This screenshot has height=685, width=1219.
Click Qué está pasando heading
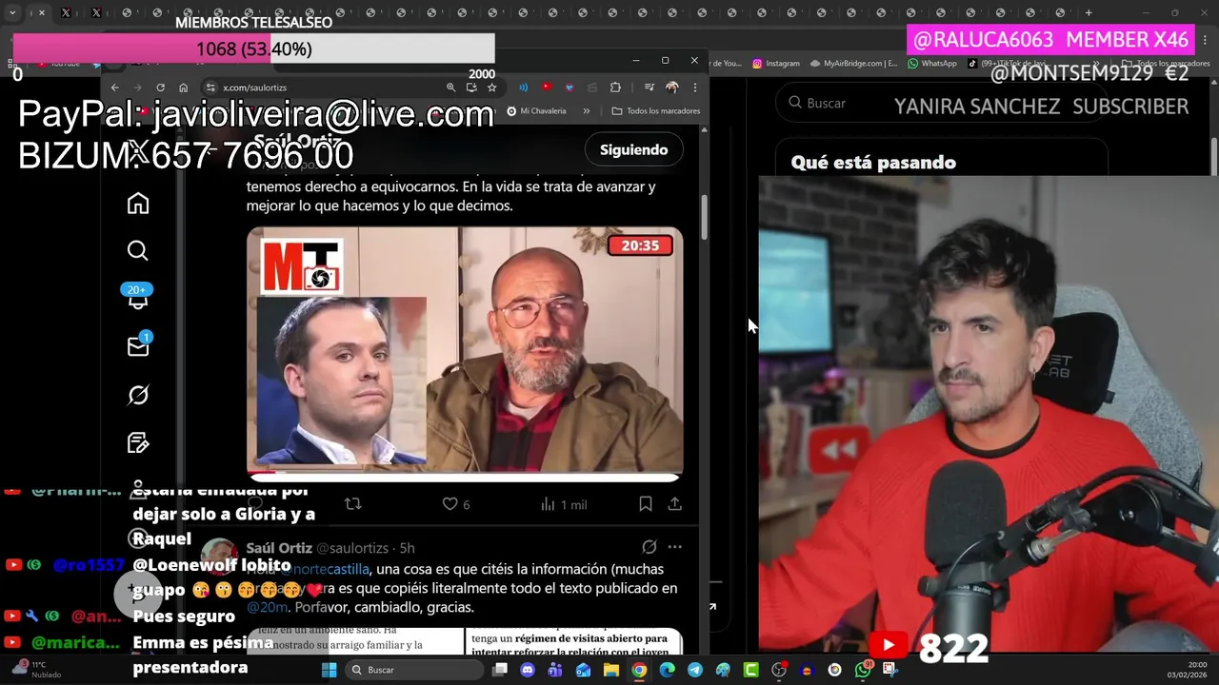(873, 163)
